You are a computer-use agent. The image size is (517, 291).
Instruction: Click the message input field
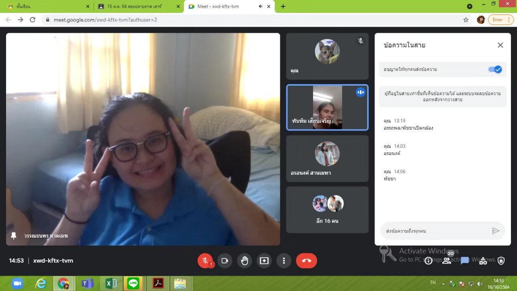coord(434,231)
